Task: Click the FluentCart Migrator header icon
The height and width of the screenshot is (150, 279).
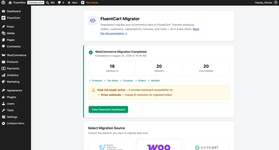Action: click(x=93, y=20)
